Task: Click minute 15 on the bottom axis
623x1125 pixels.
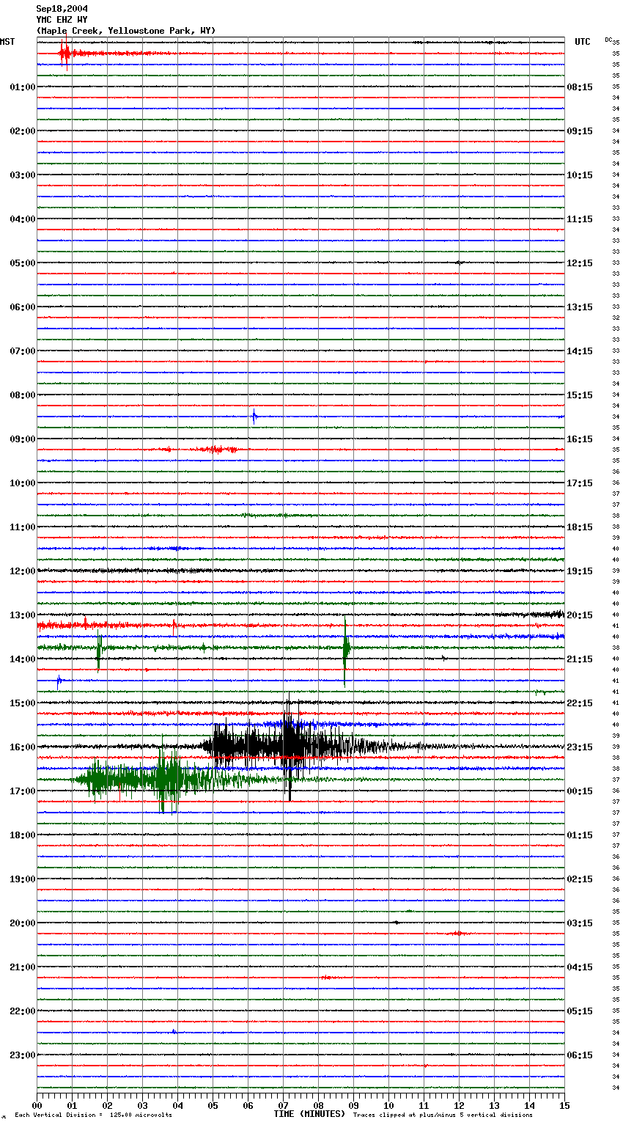Action: coord(564,1105)
